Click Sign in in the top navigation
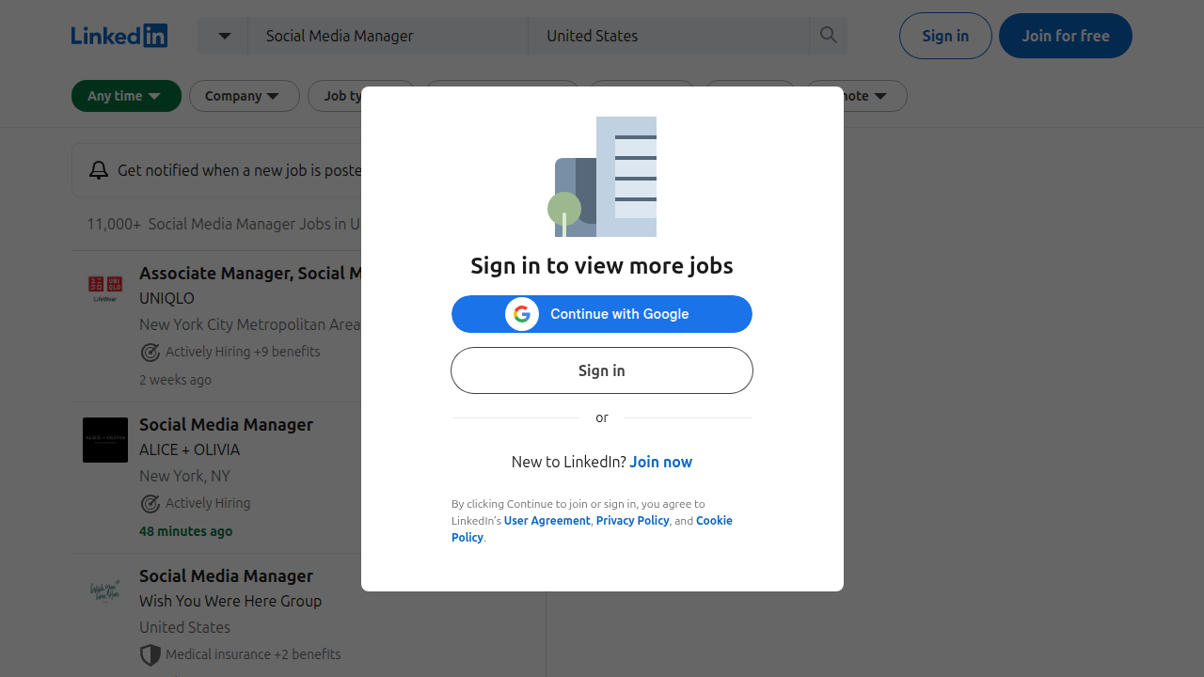This screenshot has width=1204, height=677. click(x=945, y=35)
